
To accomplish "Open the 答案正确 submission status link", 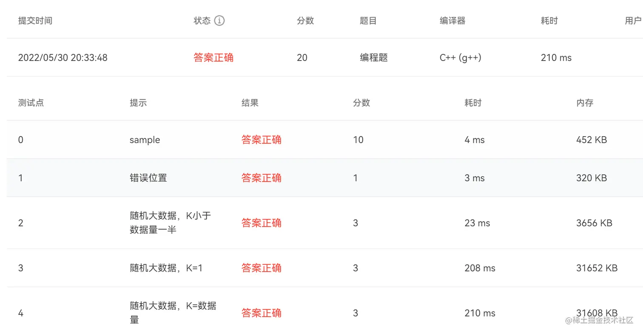I will tap(213, 58).
